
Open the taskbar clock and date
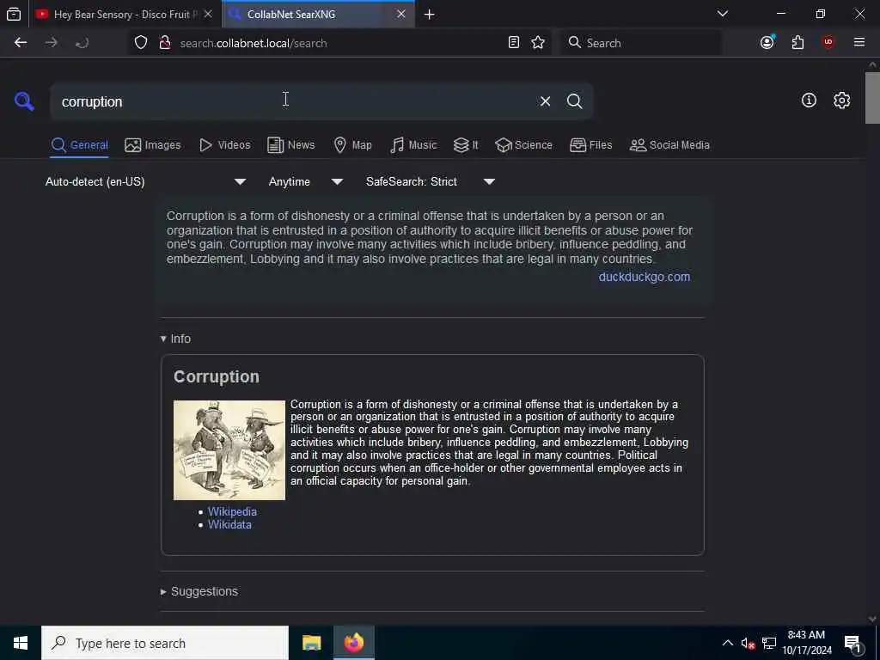point(806,643)
